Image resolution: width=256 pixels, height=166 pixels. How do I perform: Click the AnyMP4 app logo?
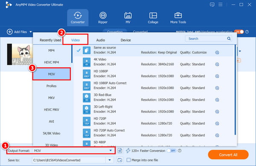[9, 5]
